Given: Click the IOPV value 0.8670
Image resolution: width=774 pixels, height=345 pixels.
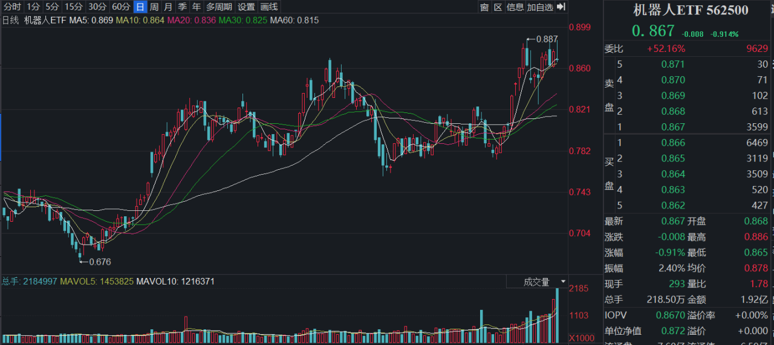Looking at the screenshot, I should tap(671, 315).
